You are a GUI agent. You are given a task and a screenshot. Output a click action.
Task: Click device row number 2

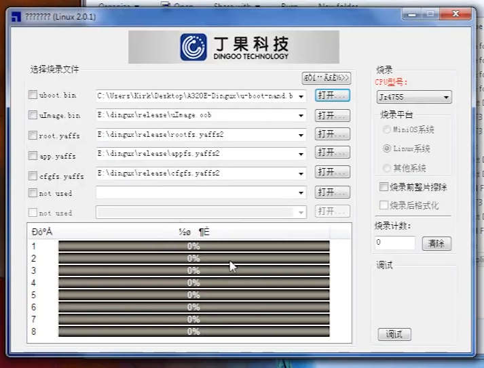tap(34, 258)
